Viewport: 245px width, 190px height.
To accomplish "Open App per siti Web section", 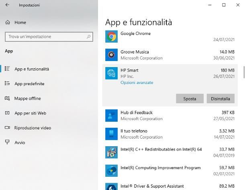I will coord(30,113).
